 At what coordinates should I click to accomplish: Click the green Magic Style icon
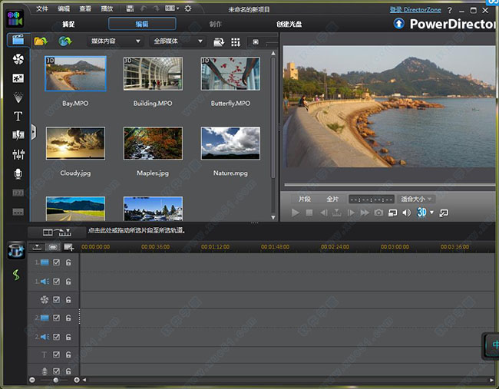click(x=16, y=275)
